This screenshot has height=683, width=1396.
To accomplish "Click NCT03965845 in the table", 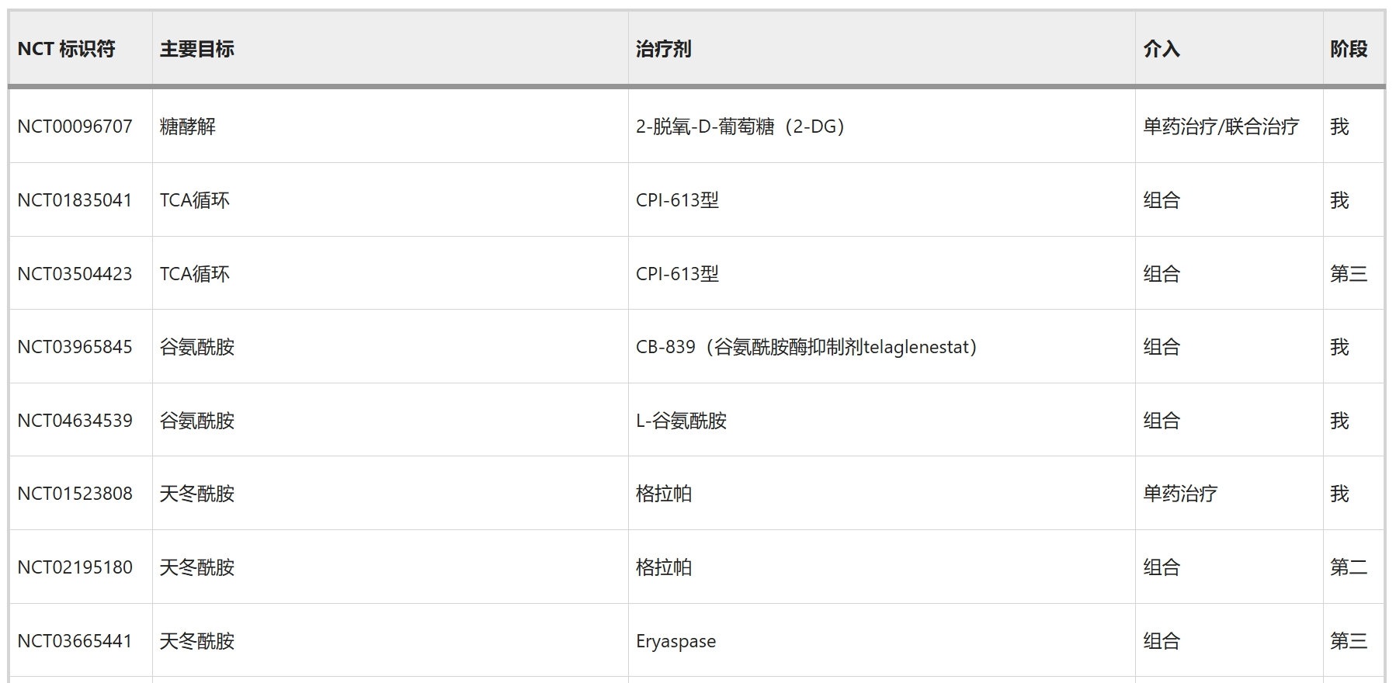I will point(75,347).
